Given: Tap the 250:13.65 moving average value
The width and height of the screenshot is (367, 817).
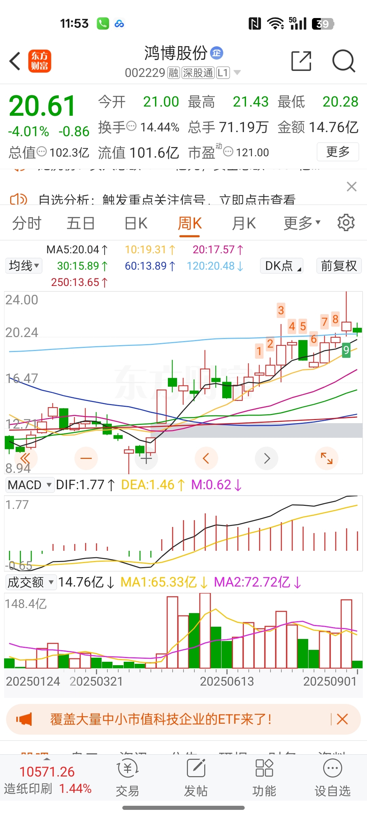Looking at the screenshot, I should coord(80,282).
